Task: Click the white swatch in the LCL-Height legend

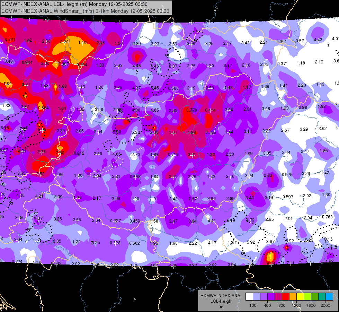Action: [249, 296]
